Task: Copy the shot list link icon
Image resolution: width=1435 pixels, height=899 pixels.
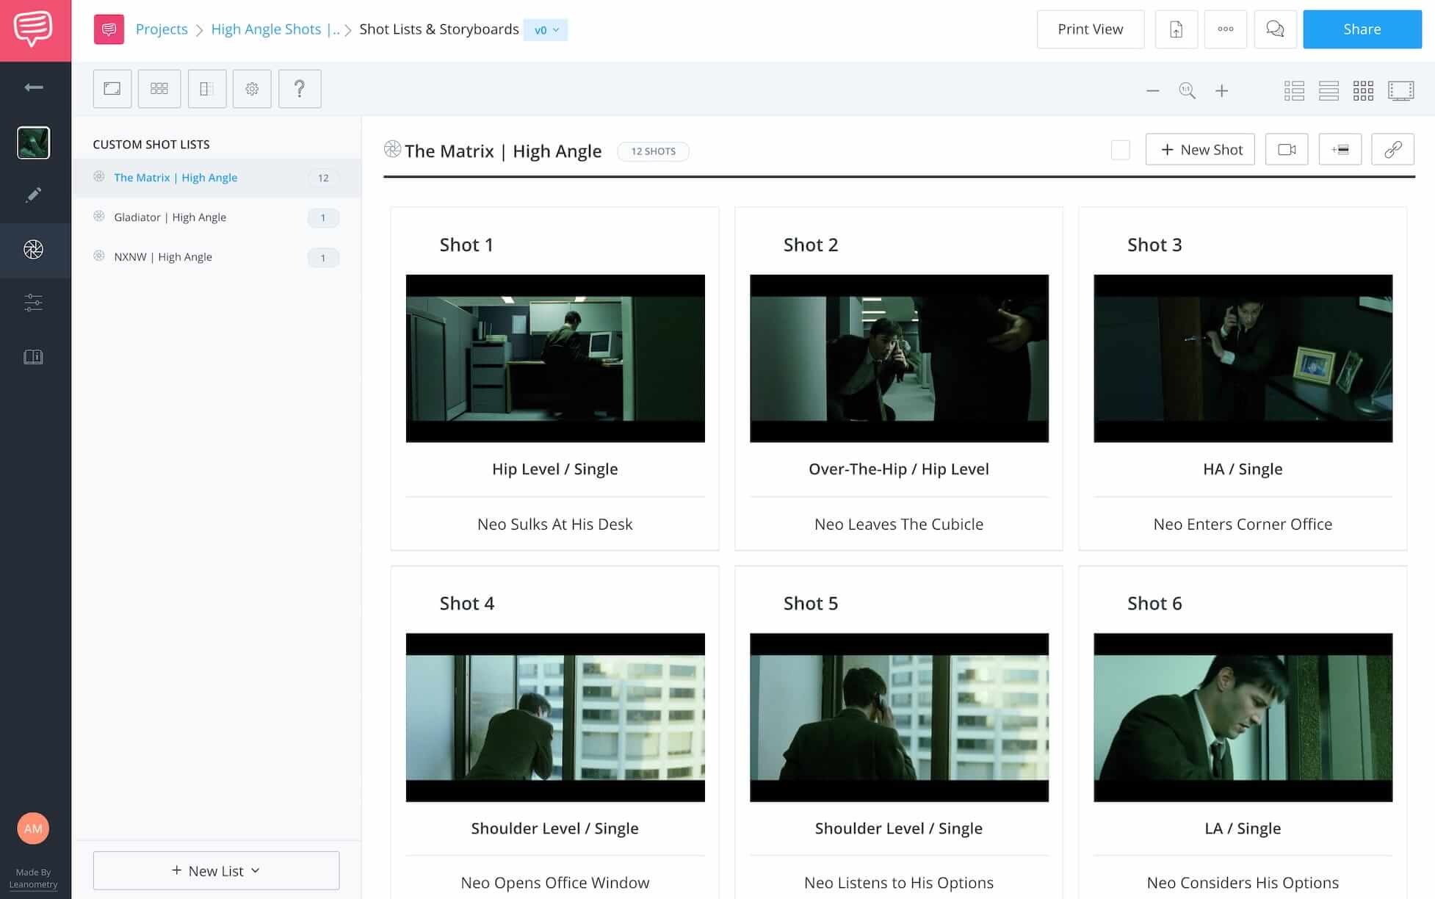Action: click(x=1392, y=149)
